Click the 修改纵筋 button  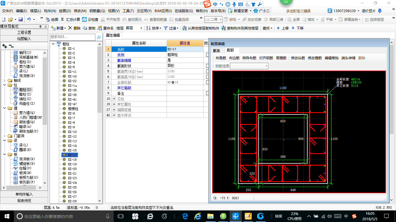[298, 58]
